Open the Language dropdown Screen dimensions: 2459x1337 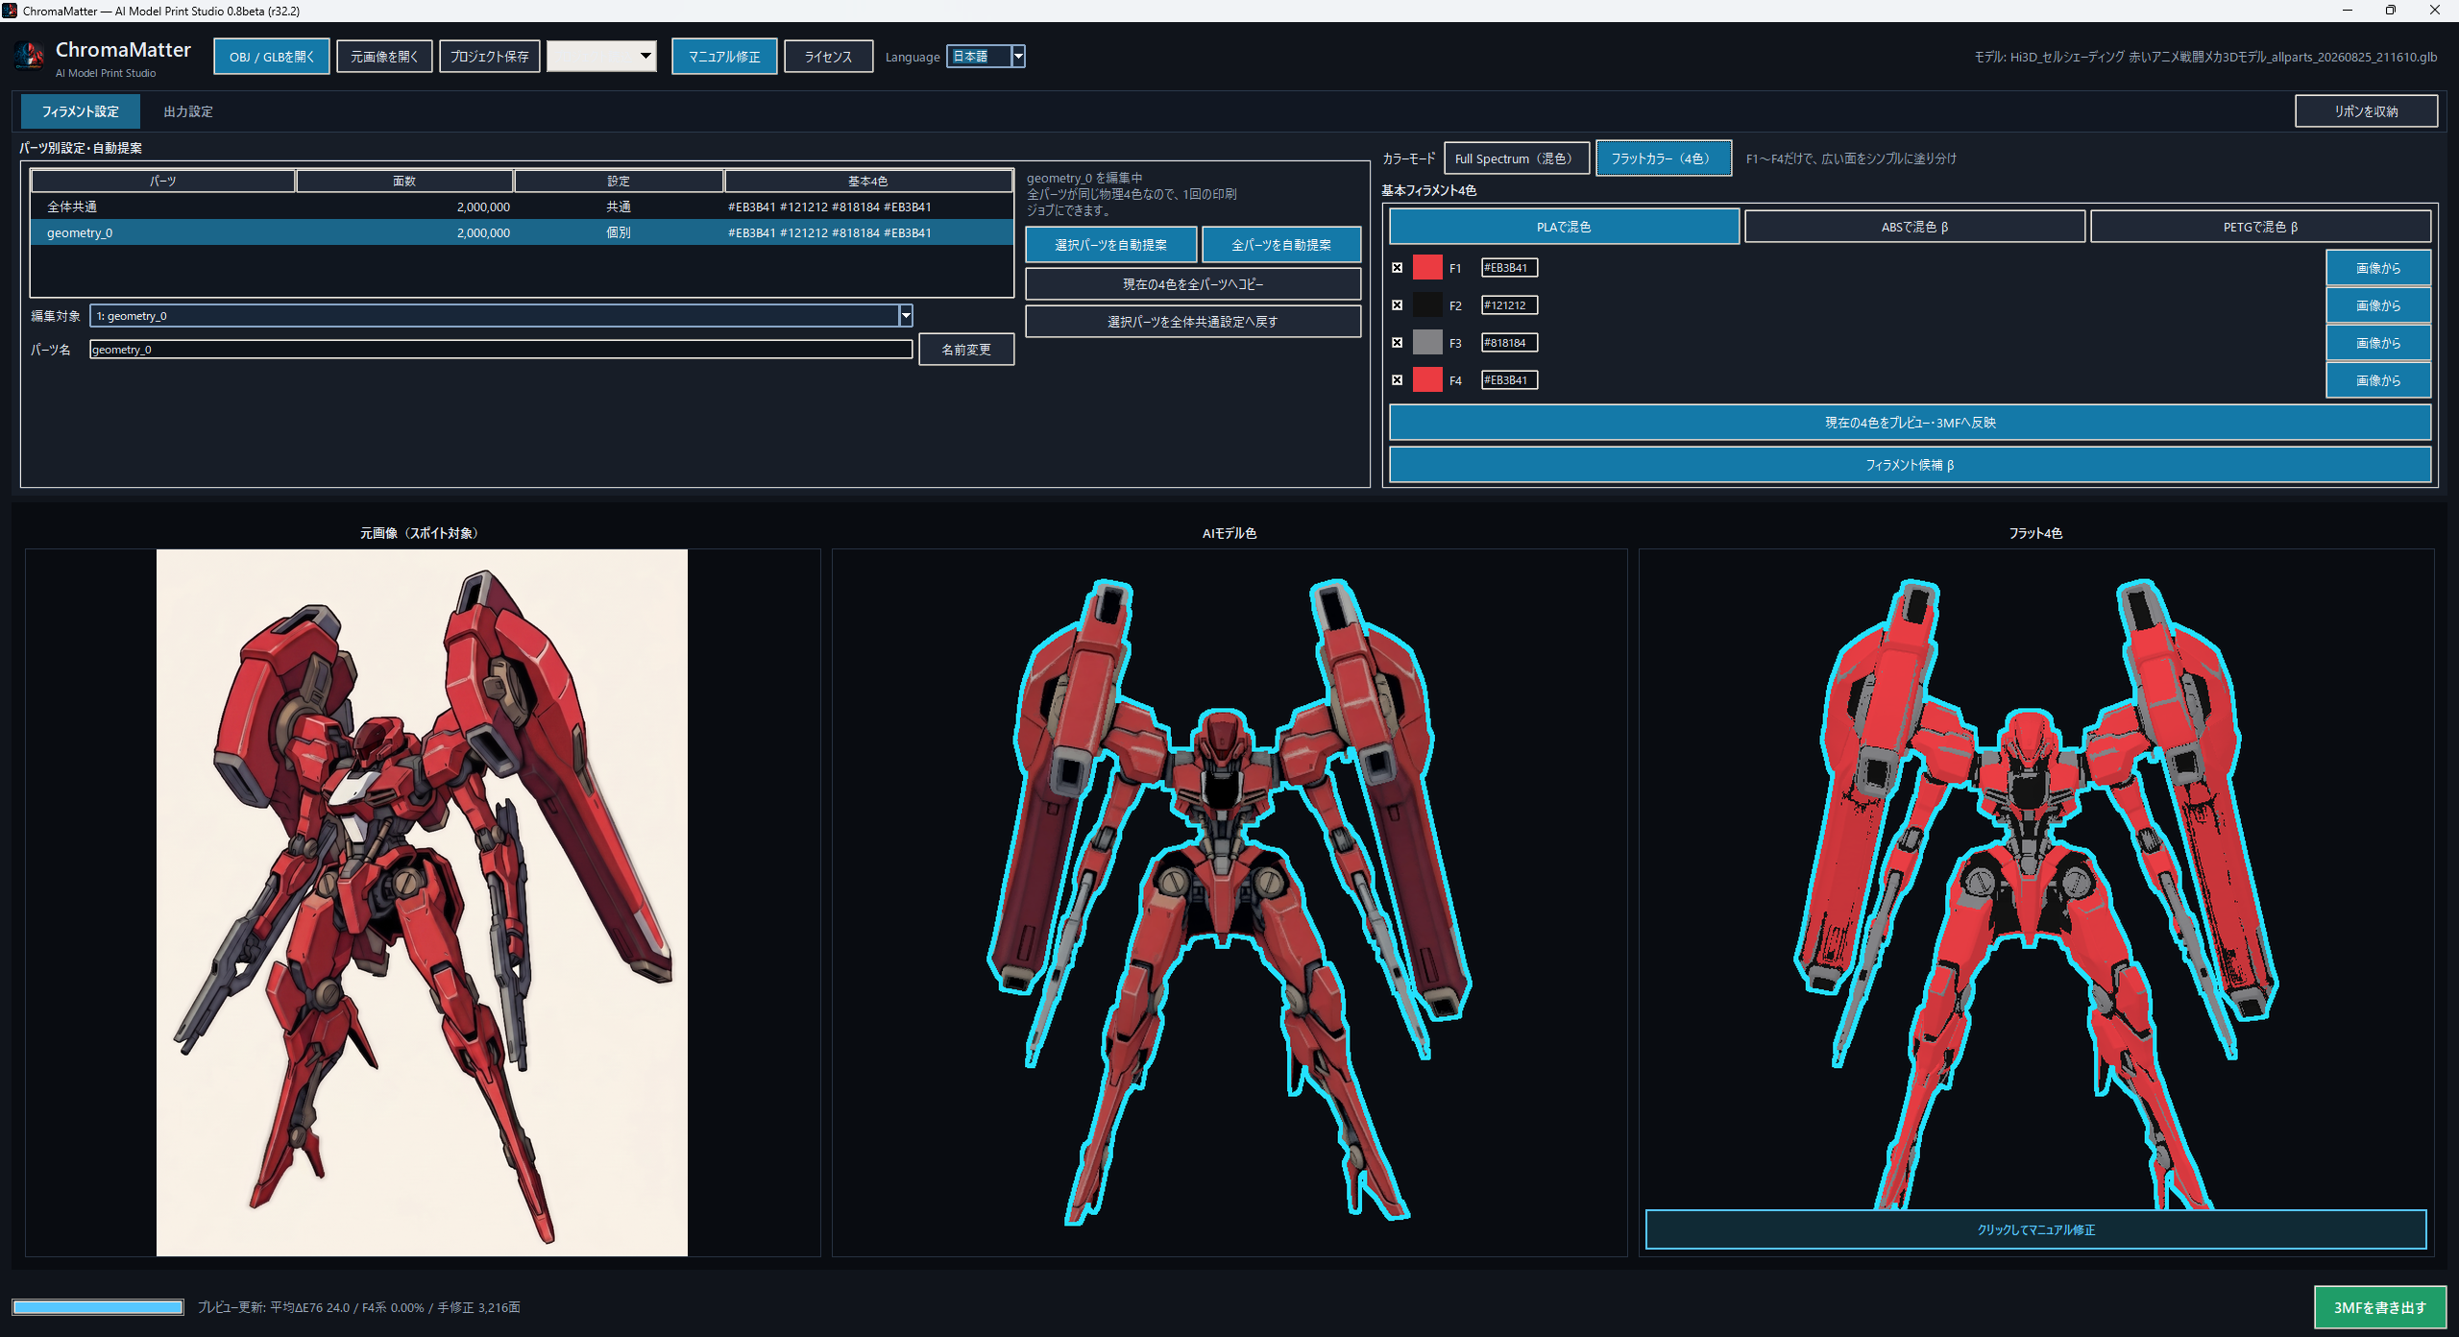coord(1019,57)
